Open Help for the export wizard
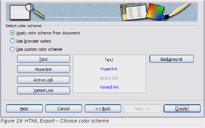Viewport: 205px width, 128px height. point(24,108)
